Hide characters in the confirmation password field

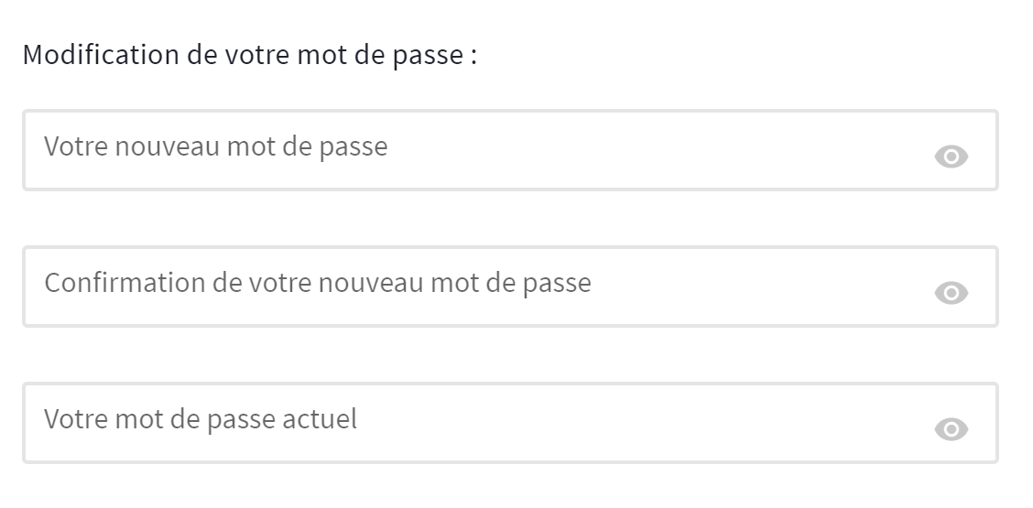tap(951, 293)
